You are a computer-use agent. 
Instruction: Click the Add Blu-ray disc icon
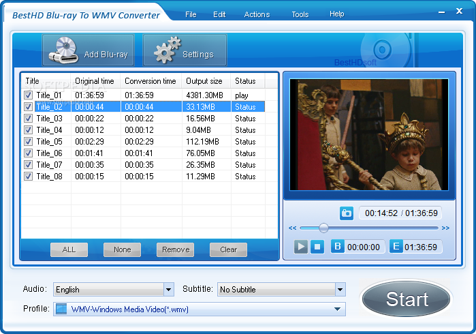point(63,50)
